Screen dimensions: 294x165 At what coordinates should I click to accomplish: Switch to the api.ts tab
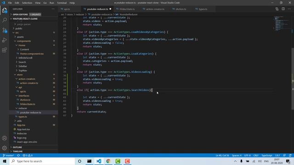point(67,9)
